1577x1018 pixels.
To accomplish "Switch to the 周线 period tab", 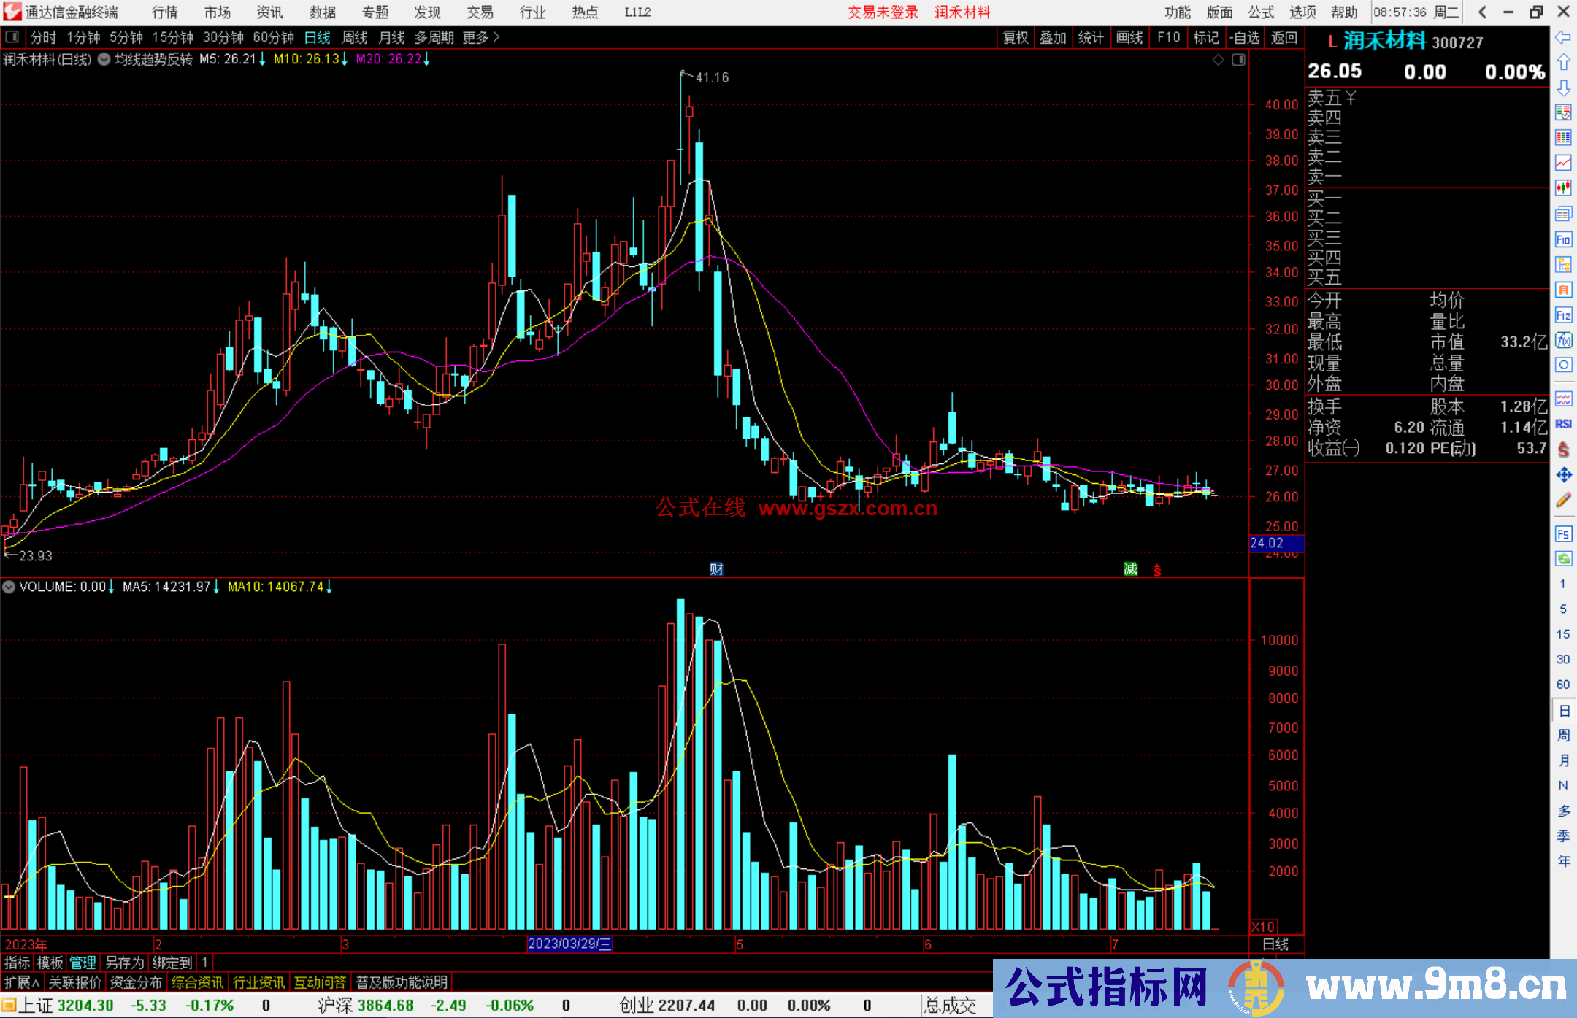I will click(355, 37).
